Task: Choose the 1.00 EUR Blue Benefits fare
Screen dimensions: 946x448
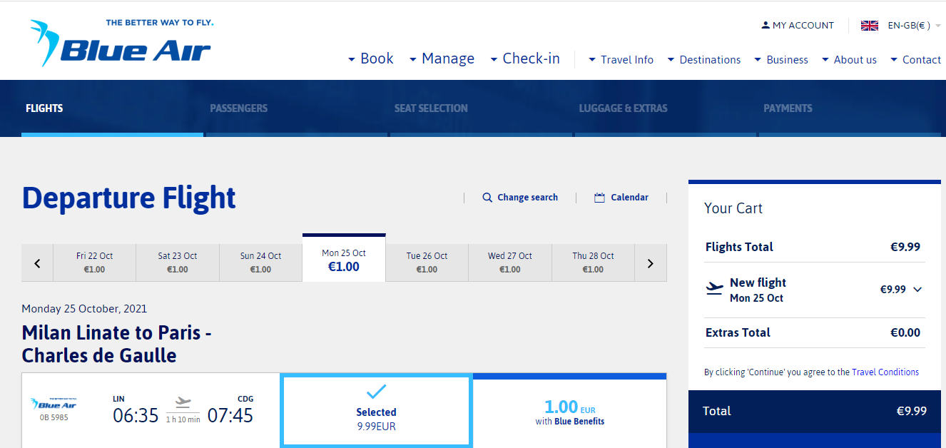Action: (569, 412)
